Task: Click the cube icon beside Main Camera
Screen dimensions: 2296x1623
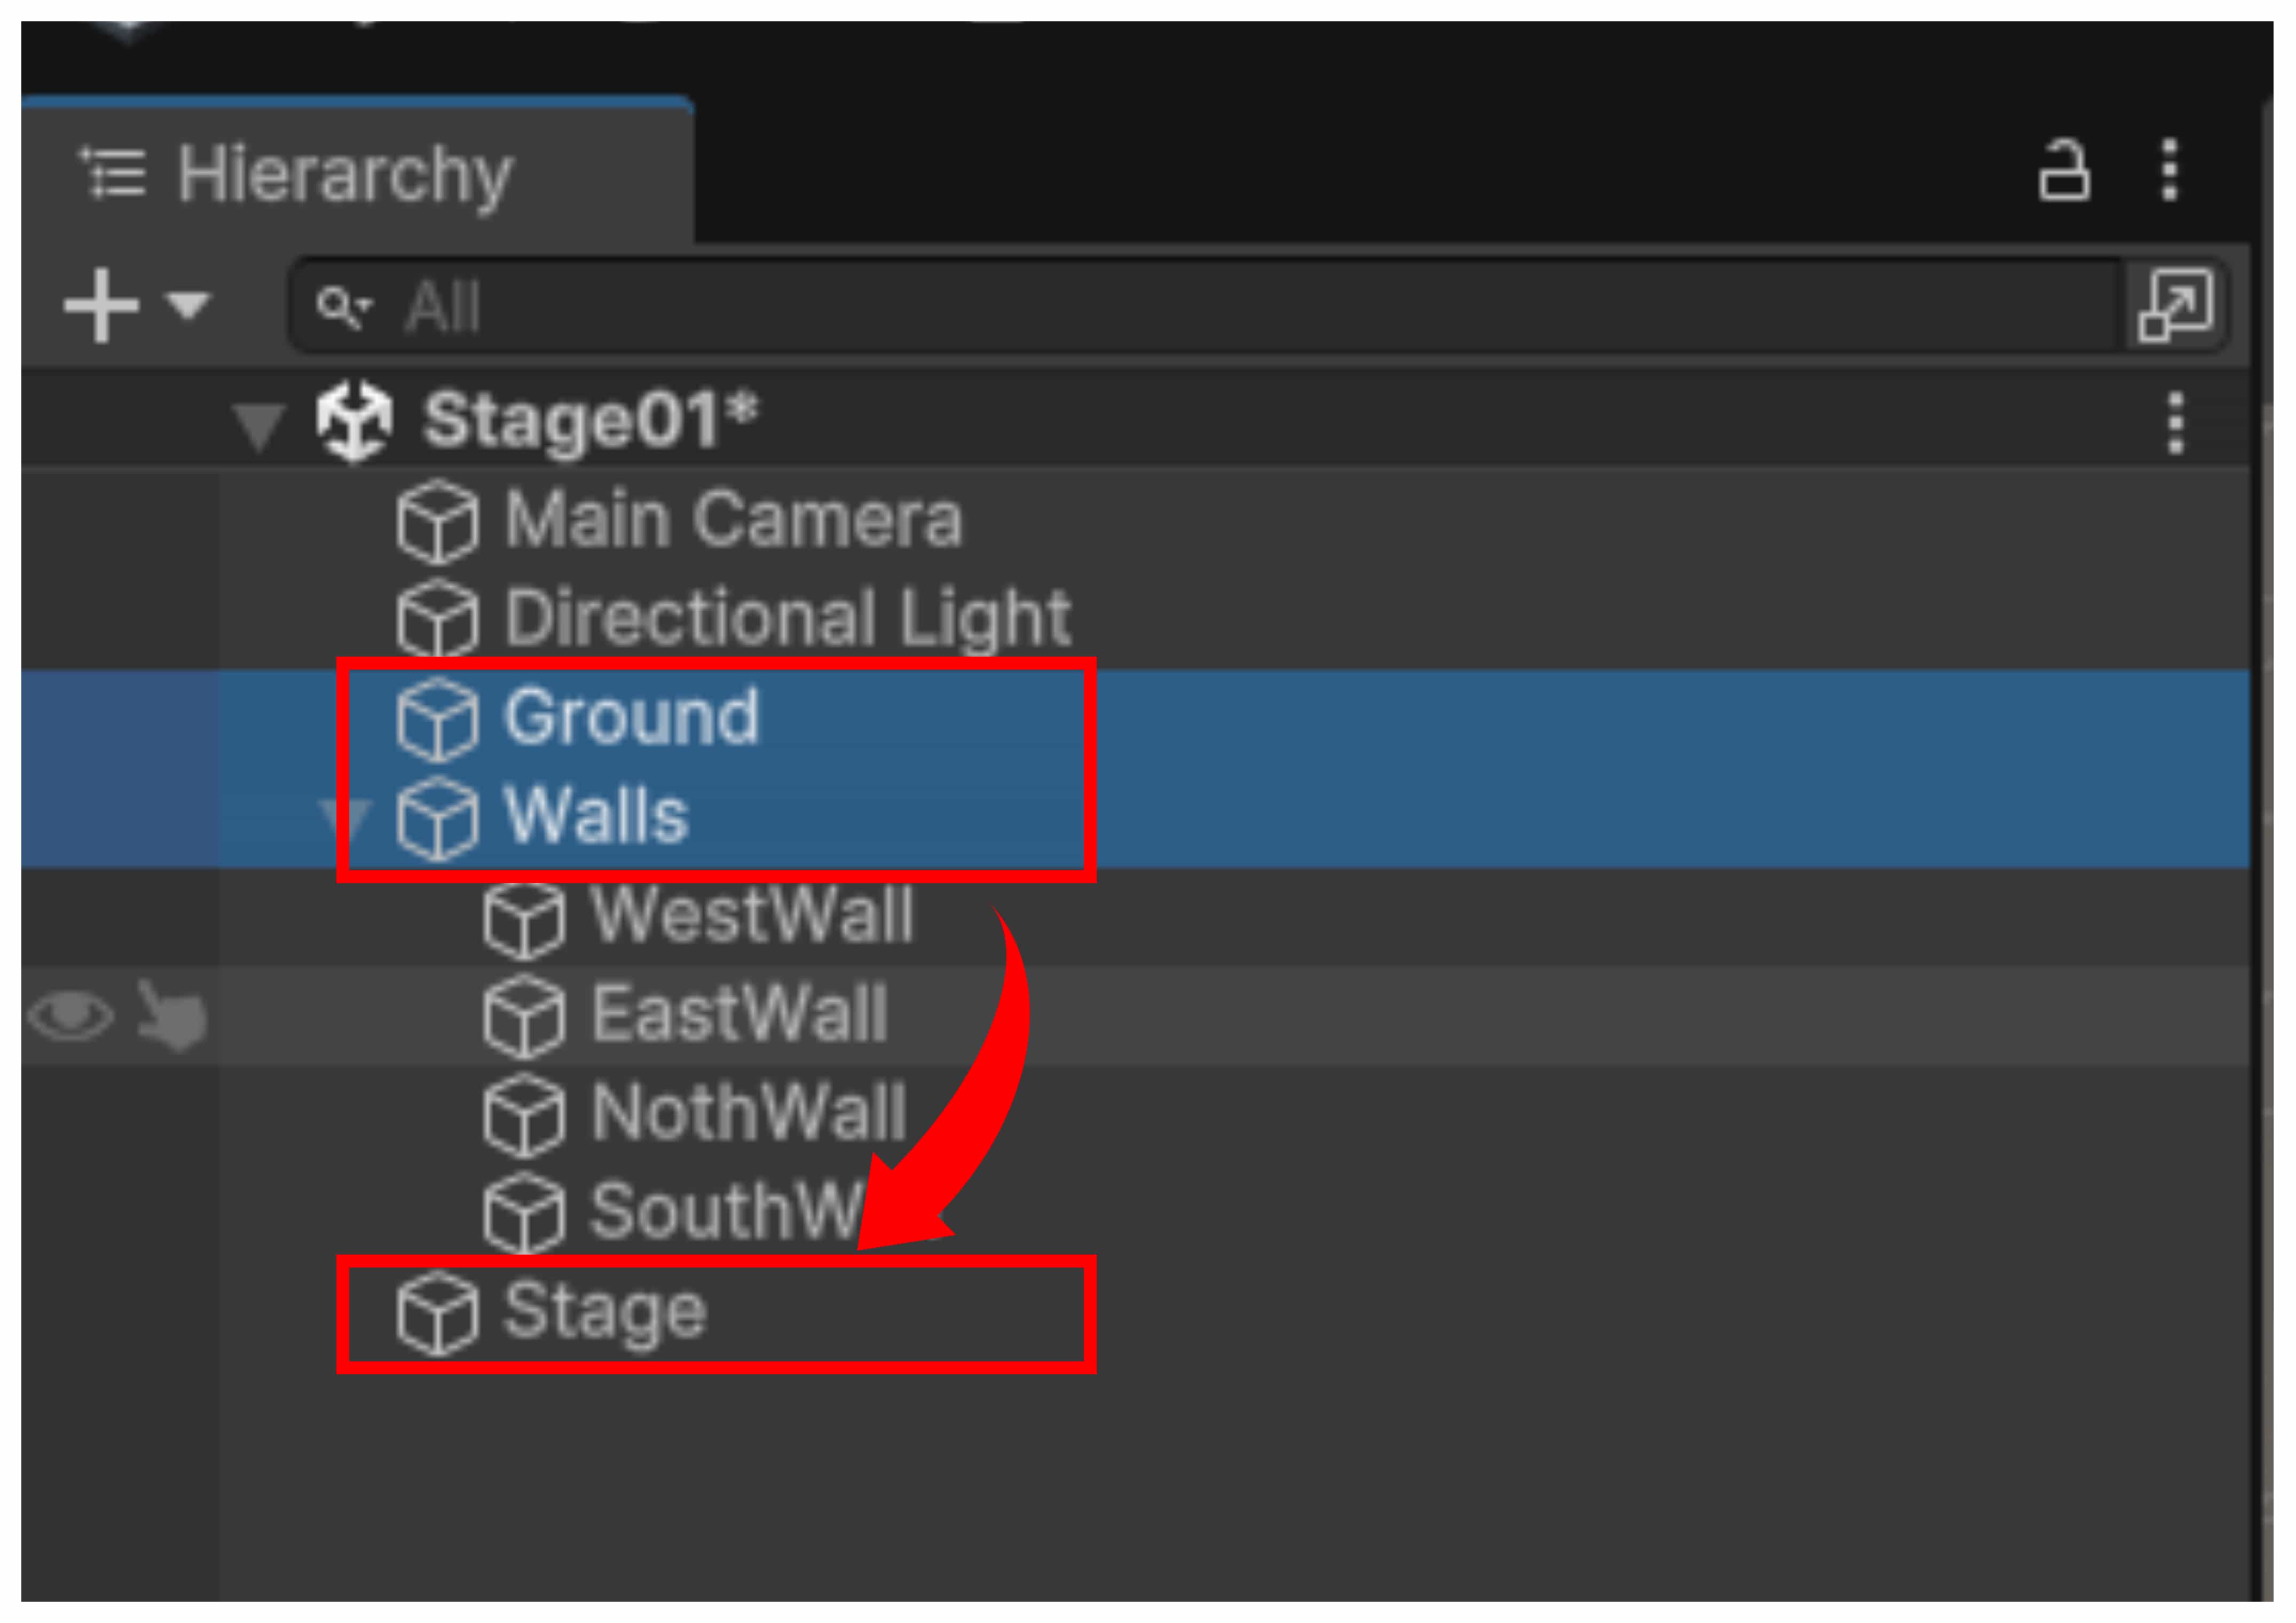Action: 437,522
